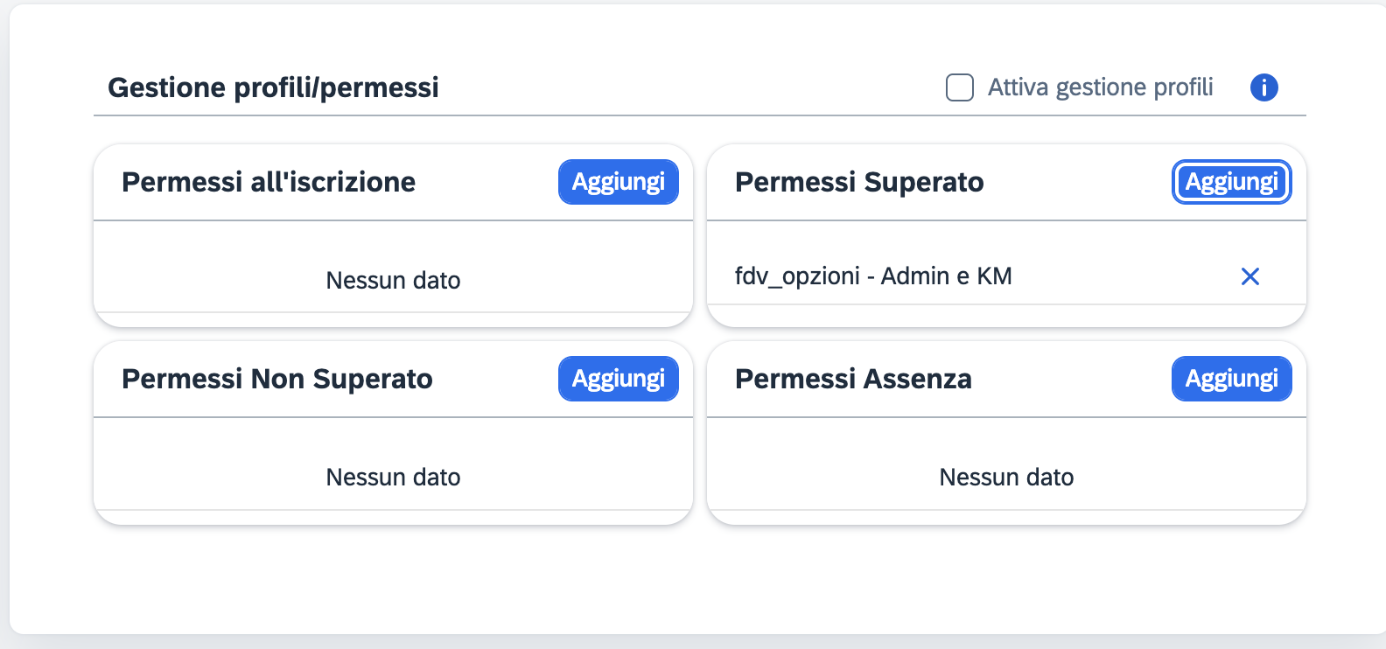Image resolution: width=1386 pixels, height=649 pixels.
Task: Enable the Attiva gestione profili checkbox
Action: pos(960,87)
